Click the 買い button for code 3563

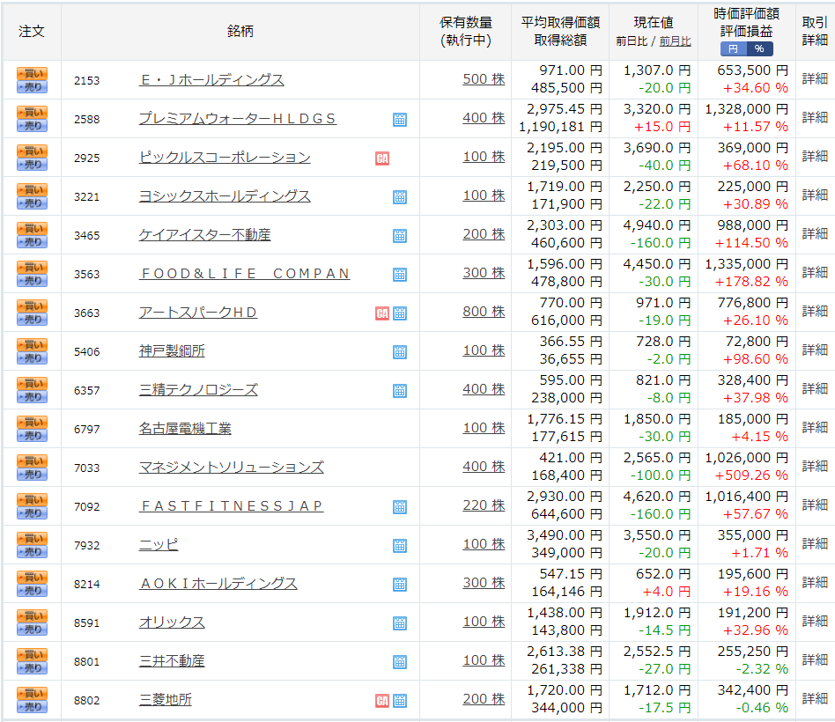[x=32, y=268]
